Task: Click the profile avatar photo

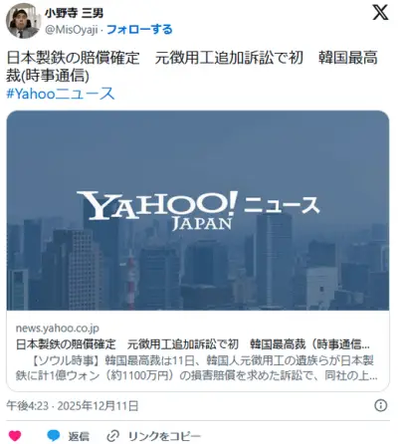Action: [23, 21]
